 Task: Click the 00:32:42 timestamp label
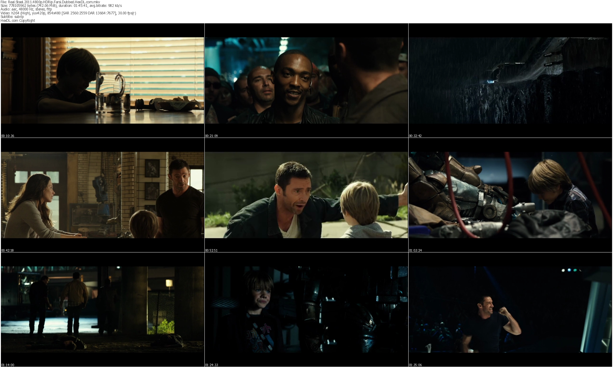(x=415, y=136)
